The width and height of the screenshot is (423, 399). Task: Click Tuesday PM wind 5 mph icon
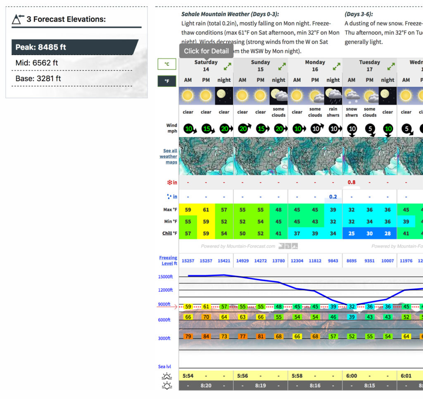(371, 130)
